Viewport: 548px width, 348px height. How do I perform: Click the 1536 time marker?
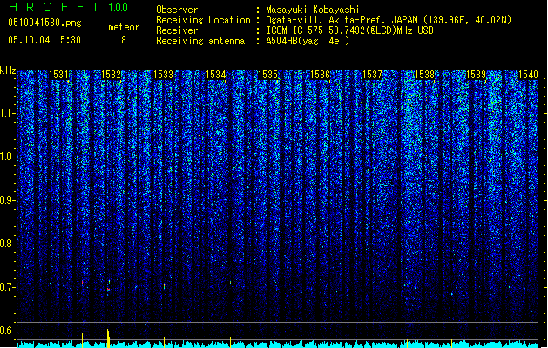tap(320, 75)
